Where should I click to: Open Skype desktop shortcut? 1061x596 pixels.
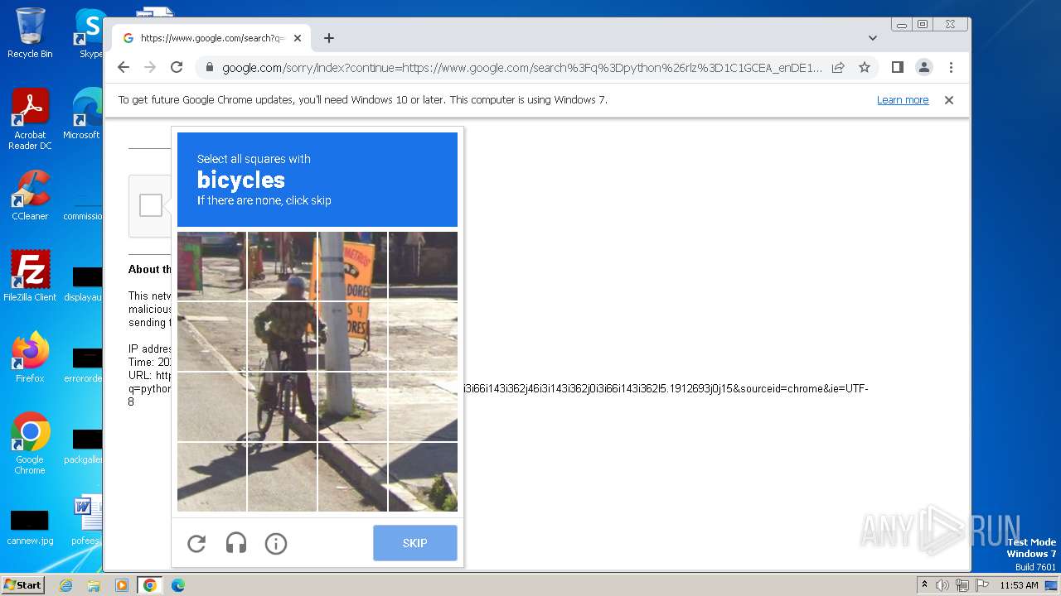(x=90, y=33)
